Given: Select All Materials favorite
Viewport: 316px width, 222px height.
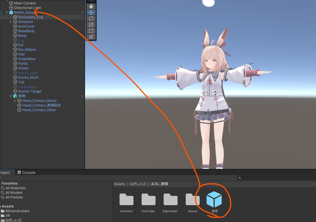Looking at the screenshot, I should click(15, 188).
